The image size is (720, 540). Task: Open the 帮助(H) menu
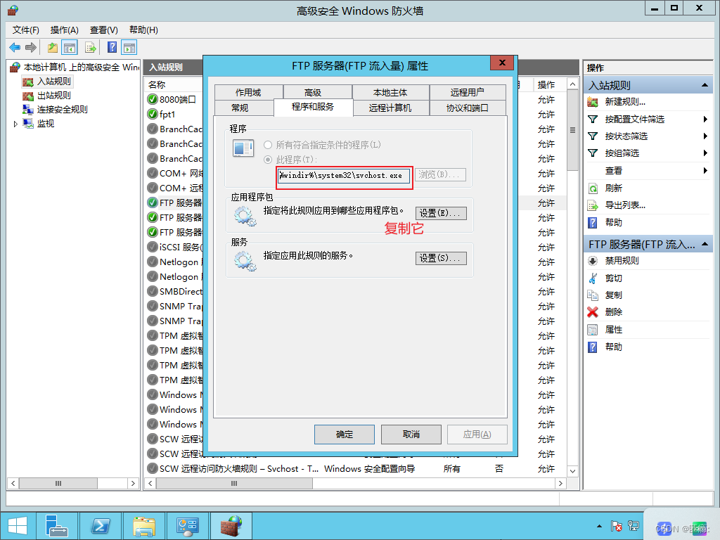pos(143,30)
